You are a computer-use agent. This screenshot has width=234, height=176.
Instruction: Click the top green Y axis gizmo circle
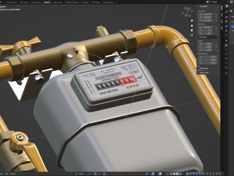pyautogui.click(x=188, y=9)
